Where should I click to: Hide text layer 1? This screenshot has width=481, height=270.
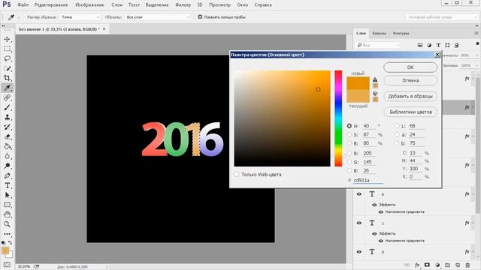point(359,223)
